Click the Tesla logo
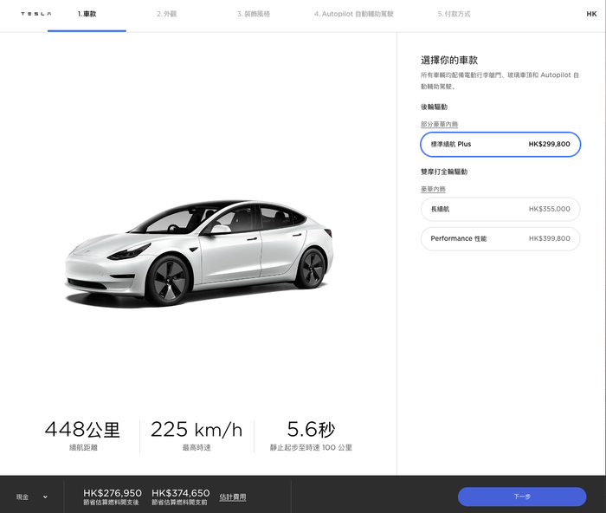The image size is (606, 513). tap(36, 14)
